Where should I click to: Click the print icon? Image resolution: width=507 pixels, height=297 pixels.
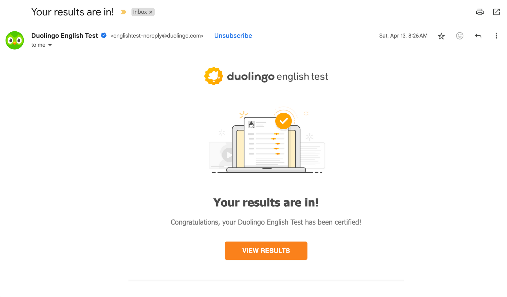coord(479,12)
